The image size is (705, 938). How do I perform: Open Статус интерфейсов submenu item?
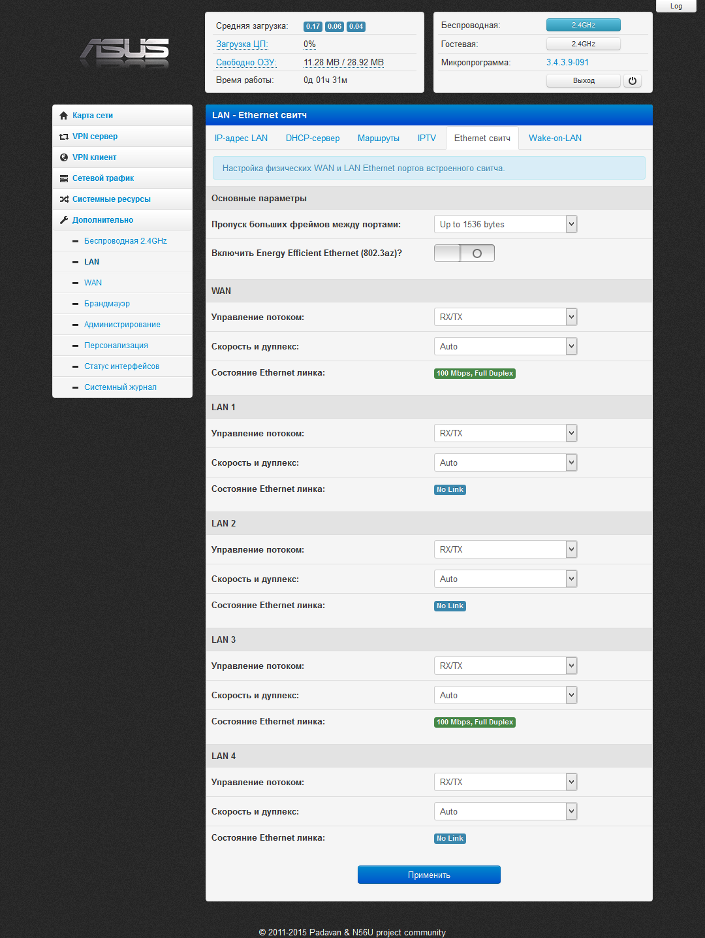click(x=122, y=366)
